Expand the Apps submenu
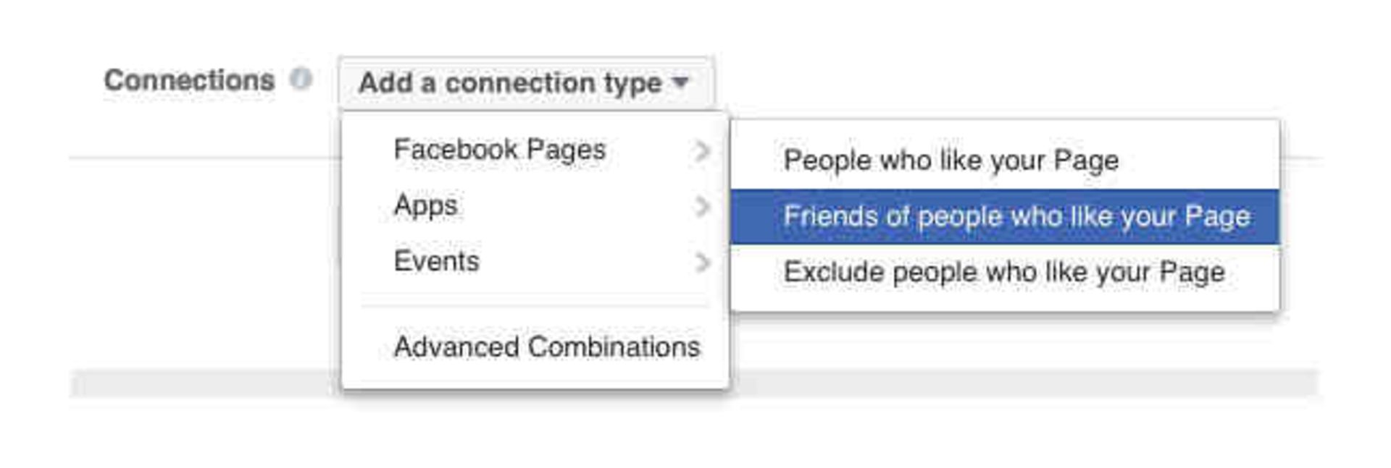This screenshot has width=1391, height=468. point(426,206)
